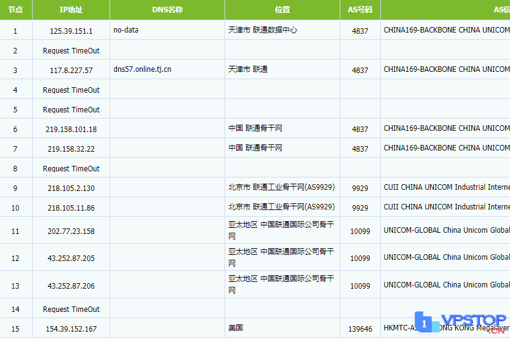Click the DNS名称 column header
Viewport: 510px width, 339px height.
point(167,10)
